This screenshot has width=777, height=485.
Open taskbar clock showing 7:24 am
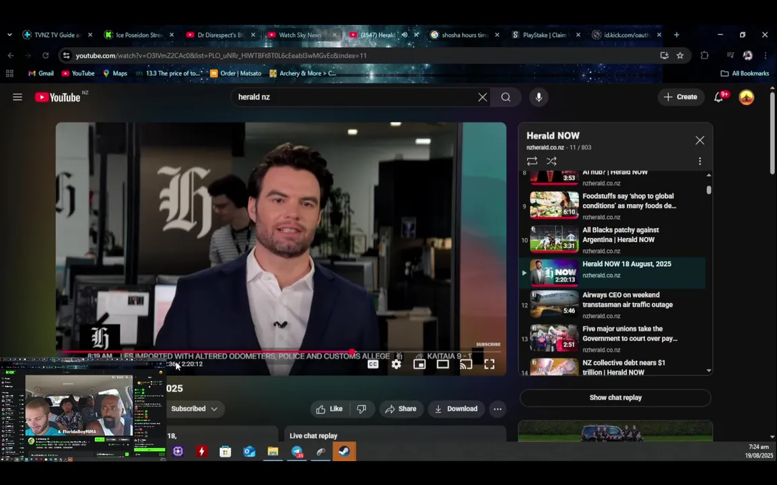point(759,451)
